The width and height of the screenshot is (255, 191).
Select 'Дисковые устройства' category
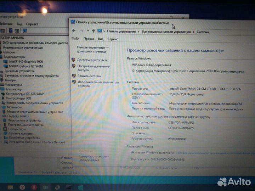point(19,71)
